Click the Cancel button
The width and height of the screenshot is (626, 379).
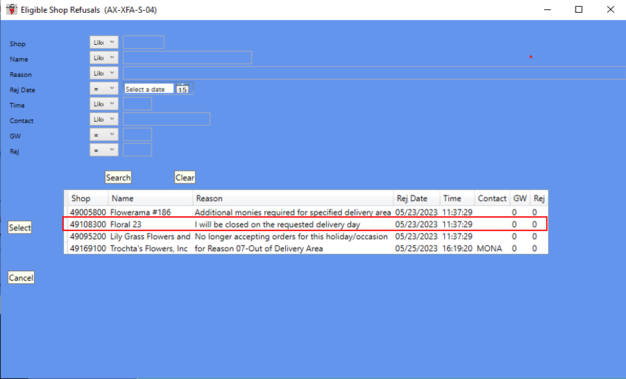pos(21,277)
